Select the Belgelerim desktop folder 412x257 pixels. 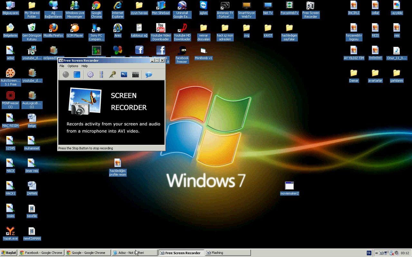pos(10,31)
